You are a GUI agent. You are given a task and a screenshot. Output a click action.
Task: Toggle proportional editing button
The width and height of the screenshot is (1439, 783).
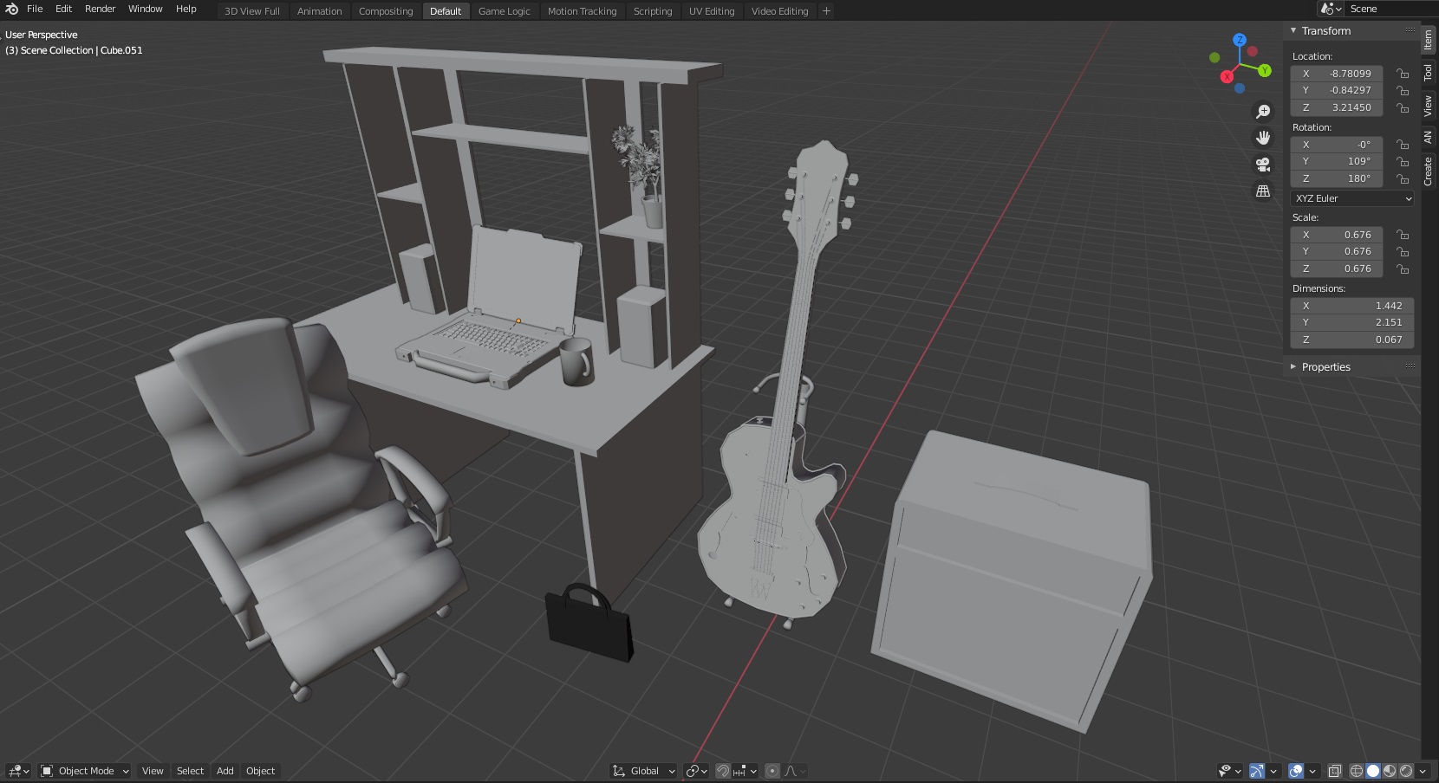tap(772, 771)
